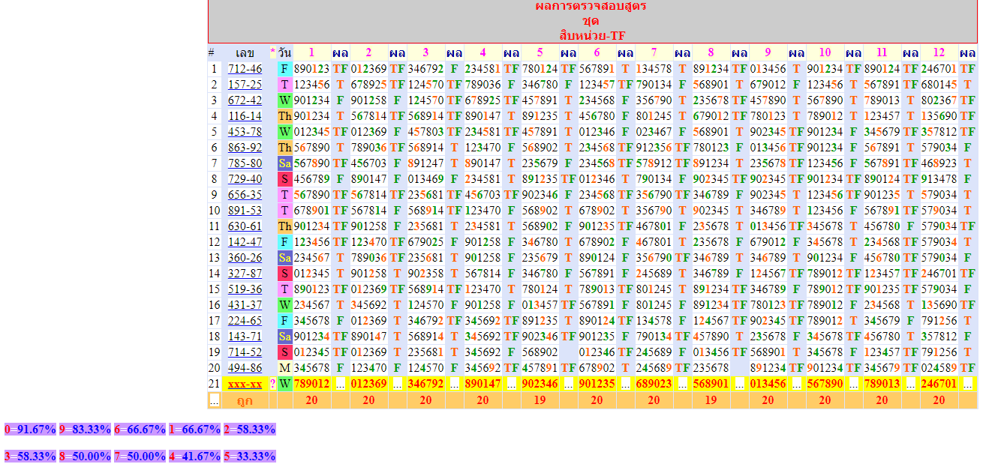Click the เลข column header

[x=245, y=53]
